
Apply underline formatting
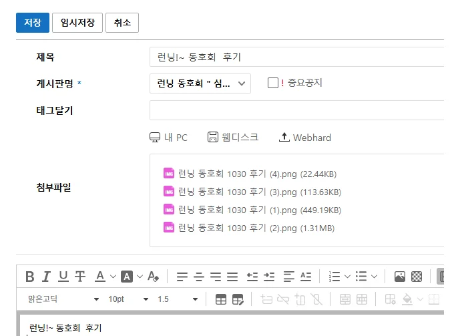coord(63,276)
